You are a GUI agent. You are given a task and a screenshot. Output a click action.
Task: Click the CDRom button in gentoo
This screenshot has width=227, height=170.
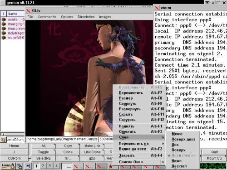click(x=14, y=158)
